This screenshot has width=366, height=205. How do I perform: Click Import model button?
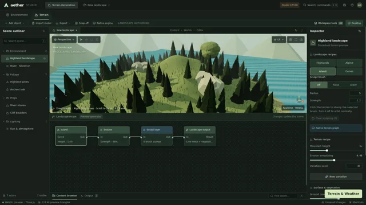click(42, 23)
